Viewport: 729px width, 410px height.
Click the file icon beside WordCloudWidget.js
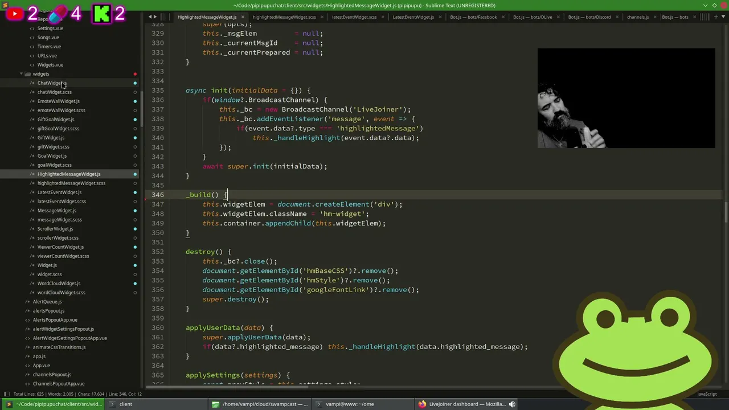(x=32, y=284)
